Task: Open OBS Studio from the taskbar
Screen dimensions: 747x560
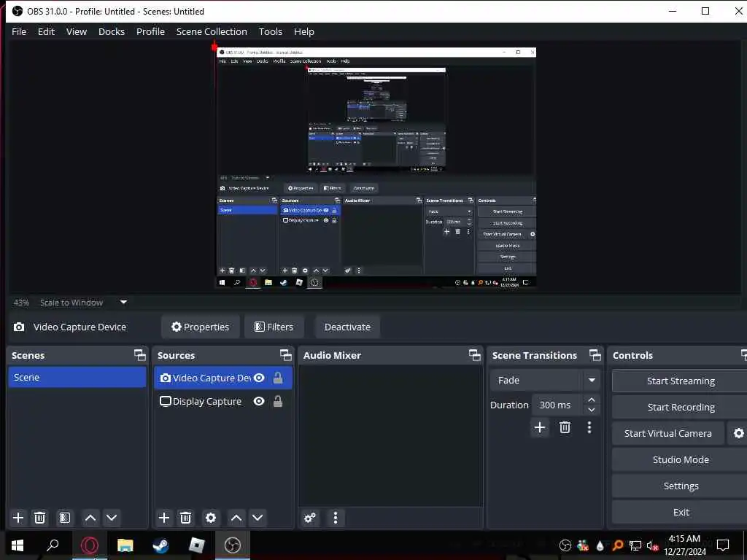Action: click(x=233, y=545)
